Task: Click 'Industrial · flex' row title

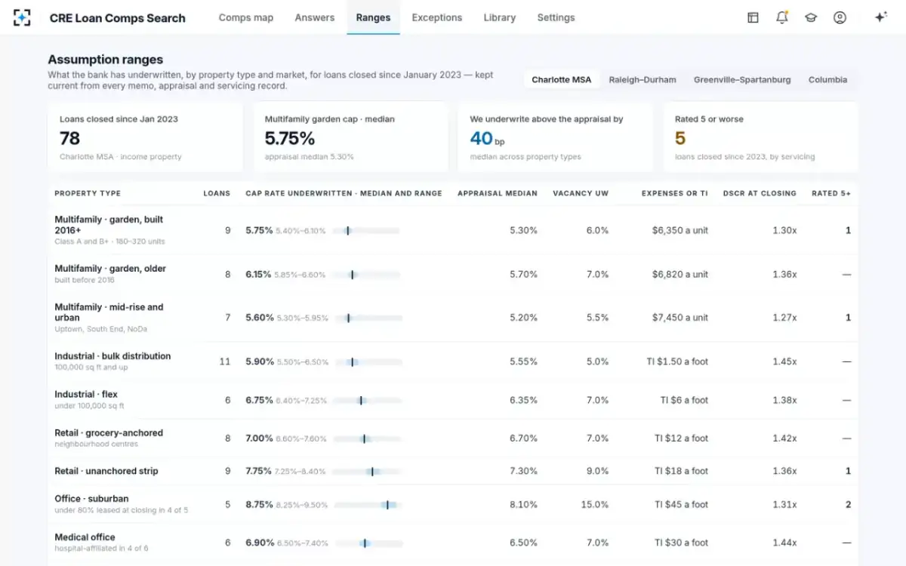Action: [86, 394]
